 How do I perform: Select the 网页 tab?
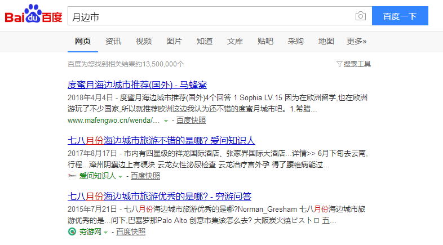coord(83,41)
